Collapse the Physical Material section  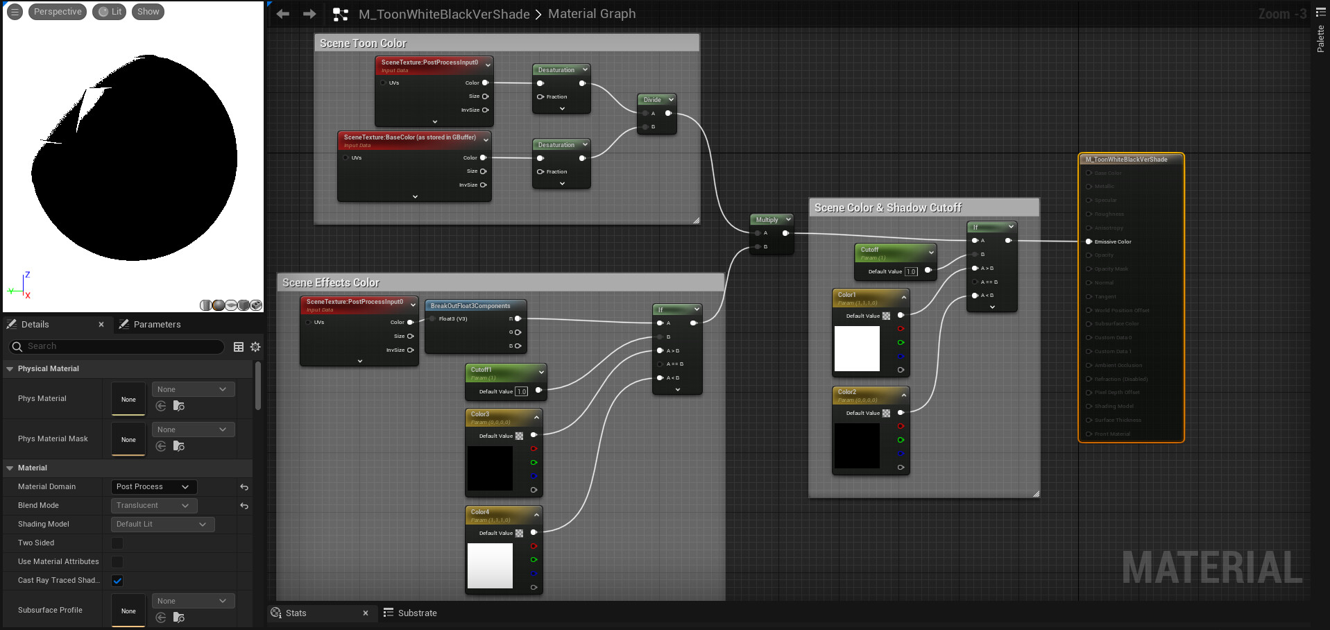coord(10,368)
